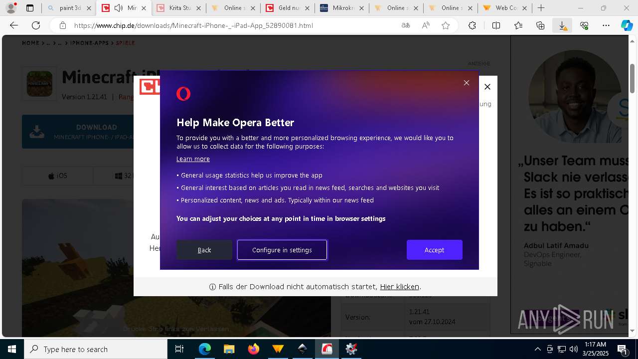
Task: Open the settings gear app on taskbar
Action: (x=351, y=349)
